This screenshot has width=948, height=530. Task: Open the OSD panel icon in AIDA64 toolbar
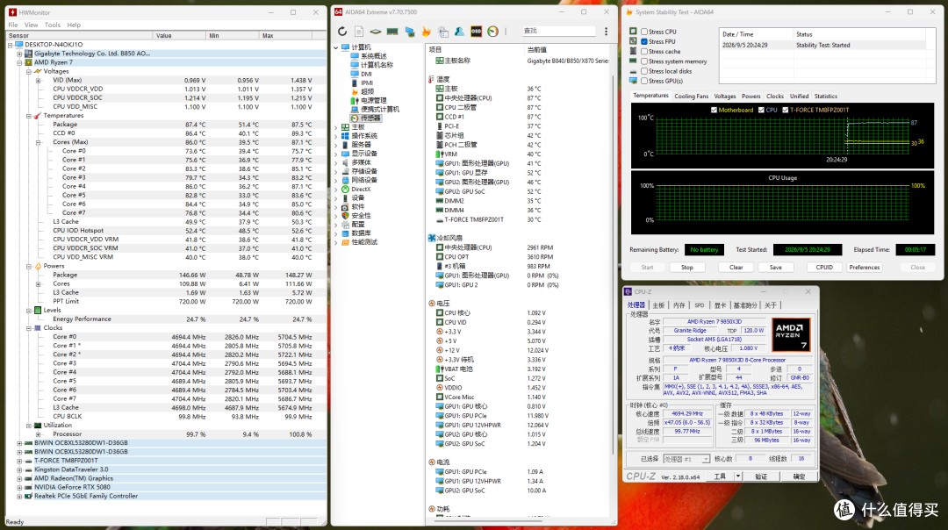point(477,32)
